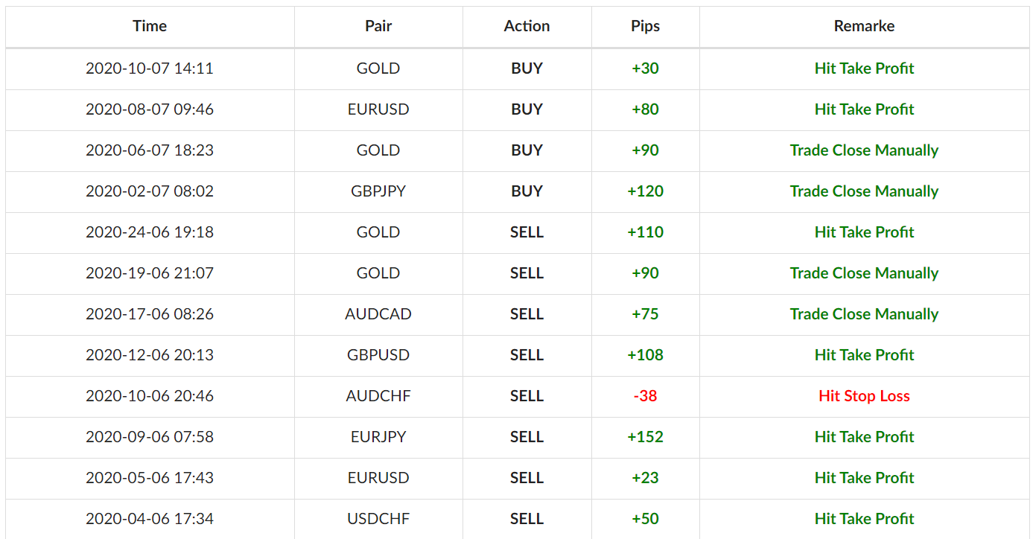This screenshot has width=1033, height=539.
Task: Select the EURJPY pair cell
Action: point(378,437)
